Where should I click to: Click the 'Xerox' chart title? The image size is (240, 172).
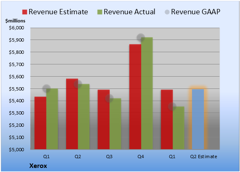[38, 166]
